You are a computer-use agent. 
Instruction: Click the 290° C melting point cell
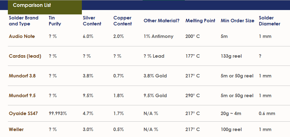coord(192,96)
